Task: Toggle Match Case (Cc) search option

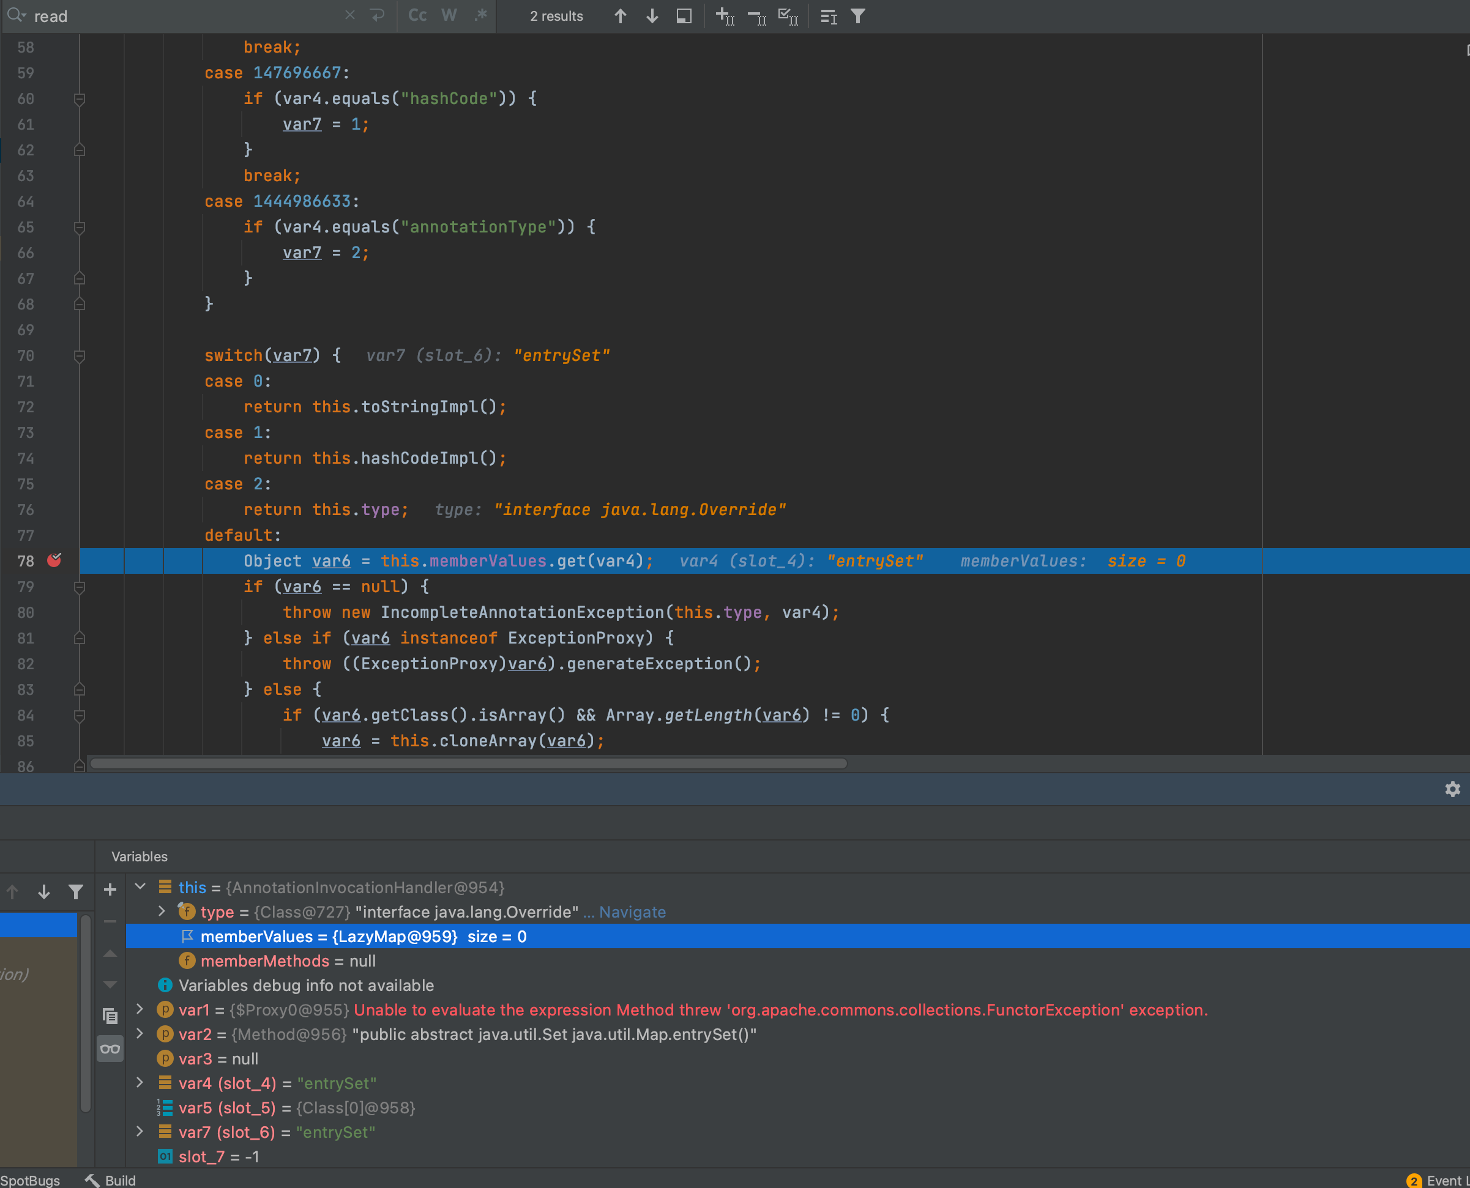Action: click(x=417, y=15)
